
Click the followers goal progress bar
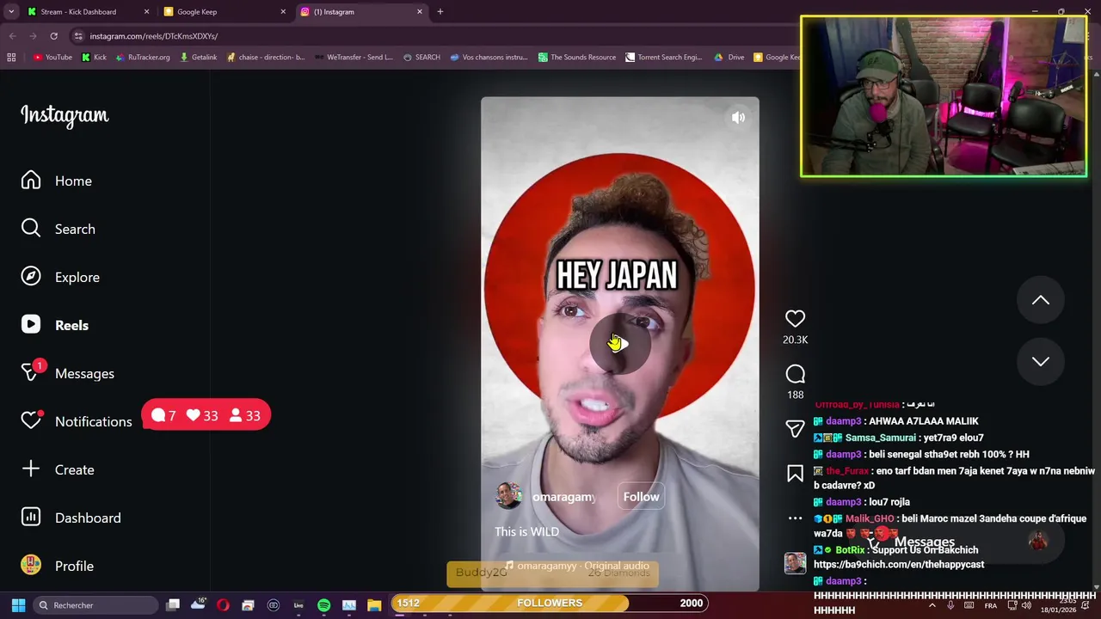pos(550,603)
